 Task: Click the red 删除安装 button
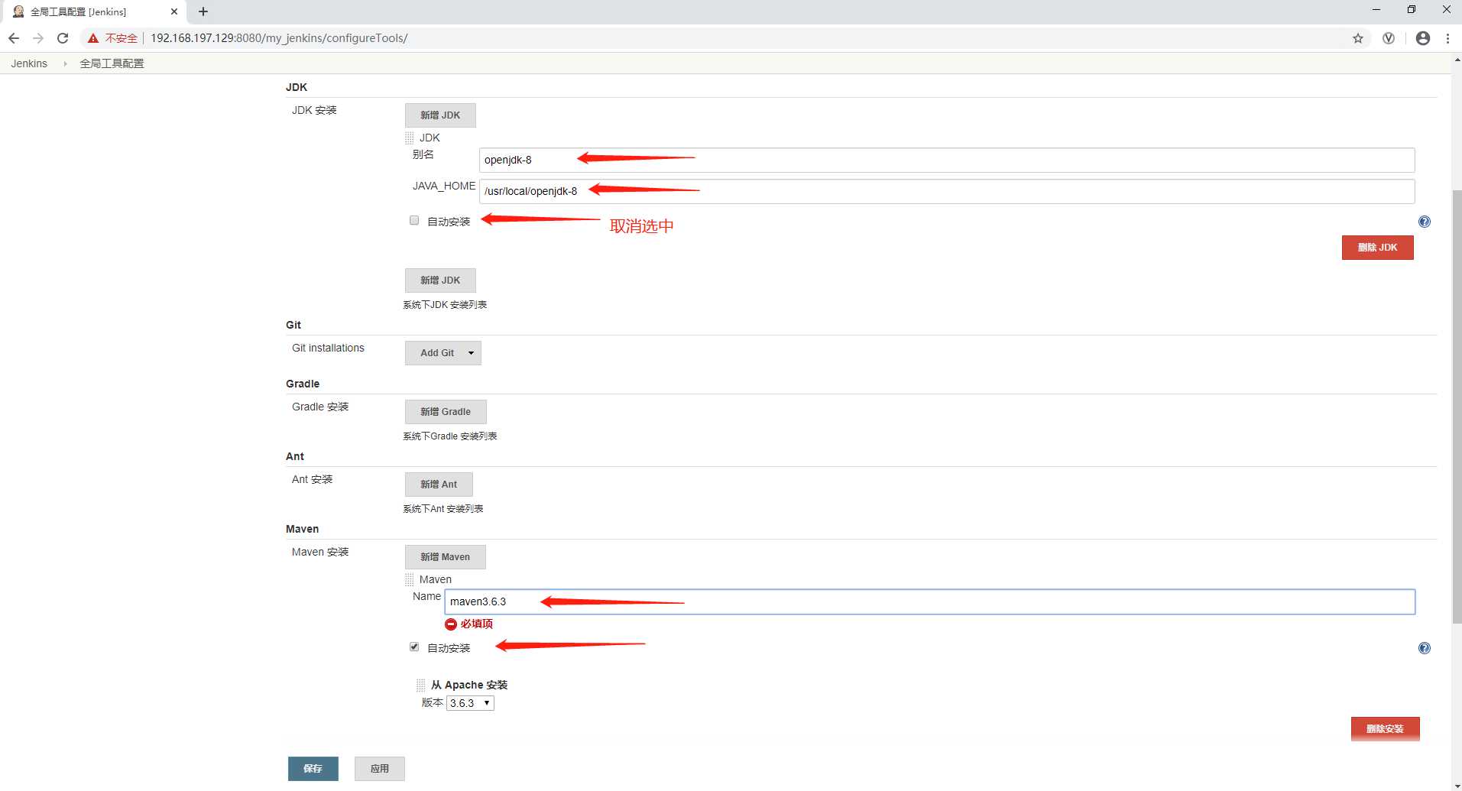pyautogui.click(x=1386, y=729)
